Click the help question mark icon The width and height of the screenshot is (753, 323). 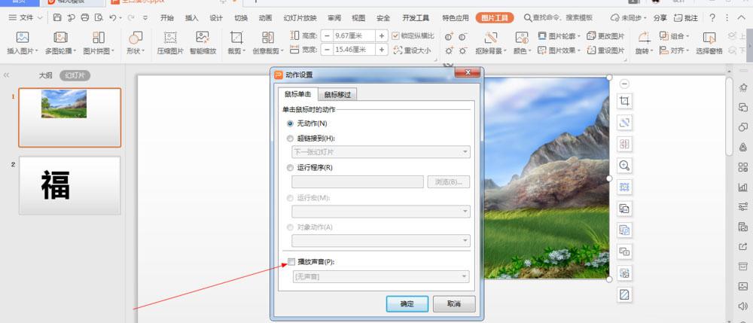click(x=712, y=18)
